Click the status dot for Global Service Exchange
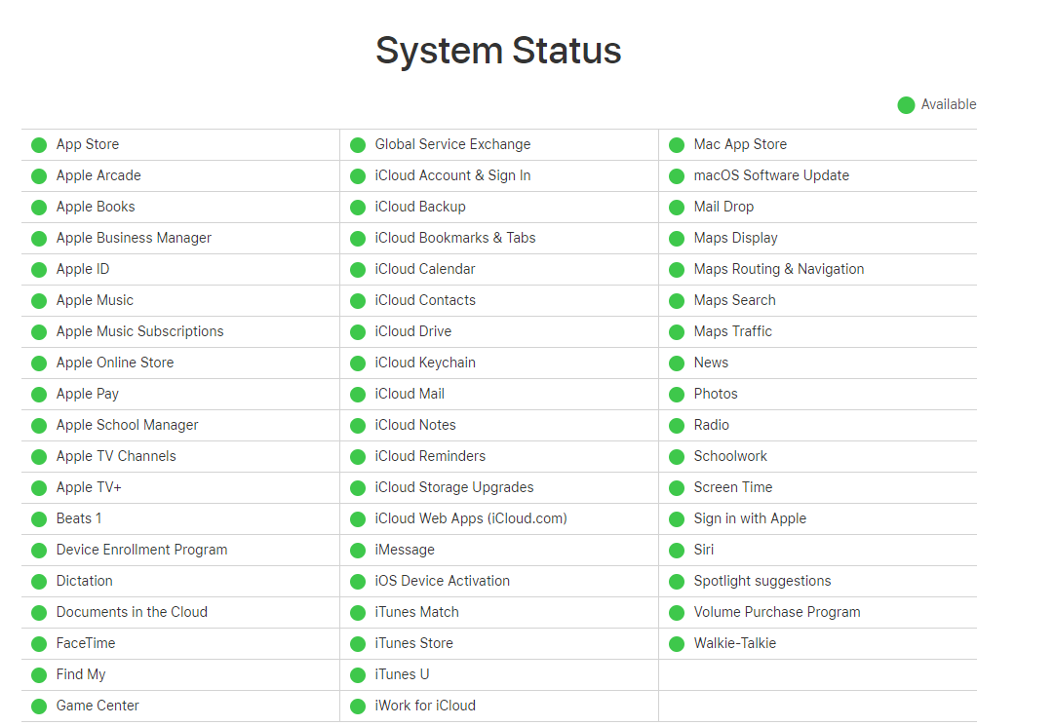 click(x=358, y=145)
